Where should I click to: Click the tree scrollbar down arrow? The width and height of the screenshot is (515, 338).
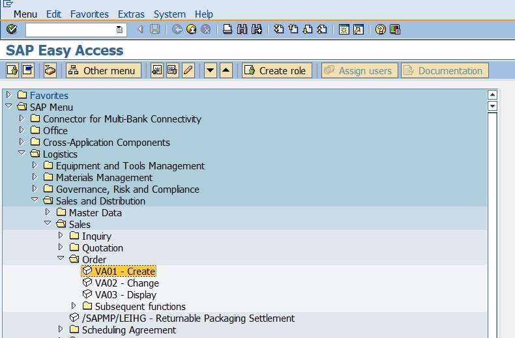[x=492, y=106]
